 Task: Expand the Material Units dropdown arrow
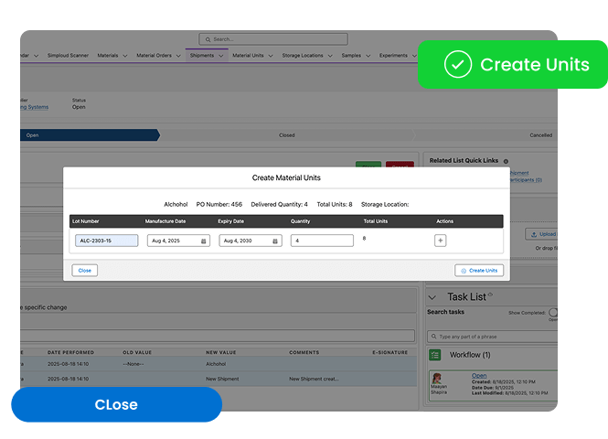click(x=271, y=56)
